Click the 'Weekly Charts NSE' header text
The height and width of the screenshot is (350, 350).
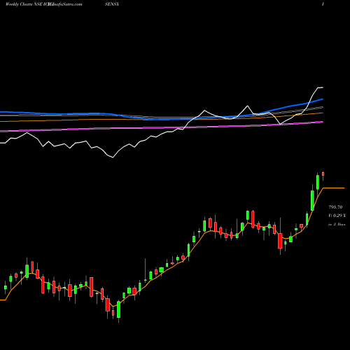24,4
